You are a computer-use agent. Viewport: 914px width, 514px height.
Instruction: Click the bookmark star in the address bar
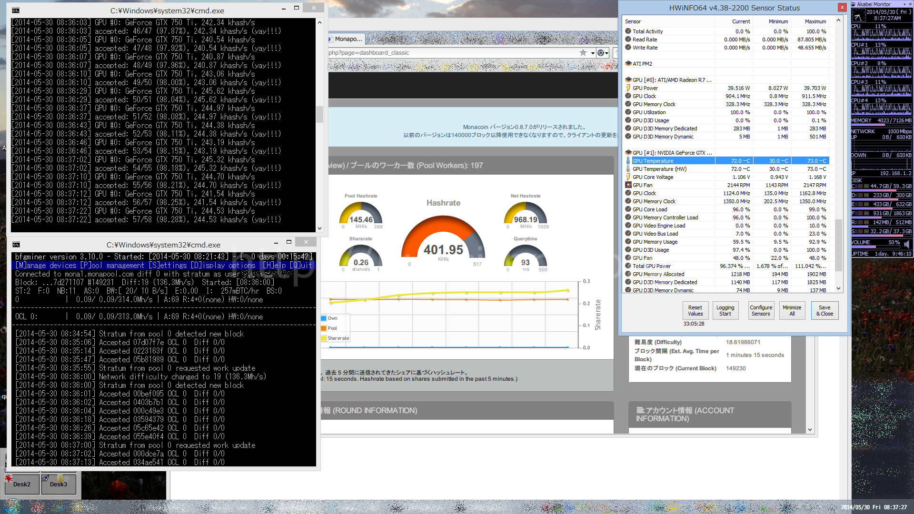(x=583, y=53)
